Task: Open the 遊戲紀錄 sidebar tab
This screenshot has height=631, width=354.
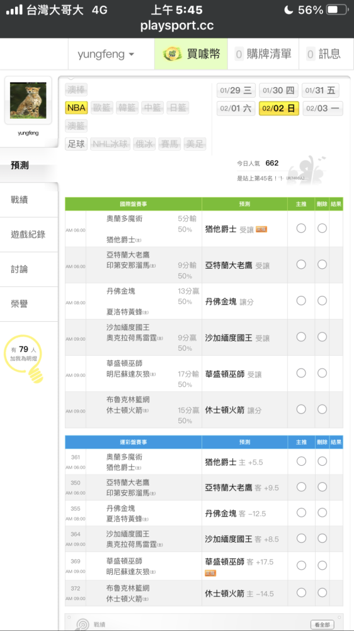Action: [29, 235]
